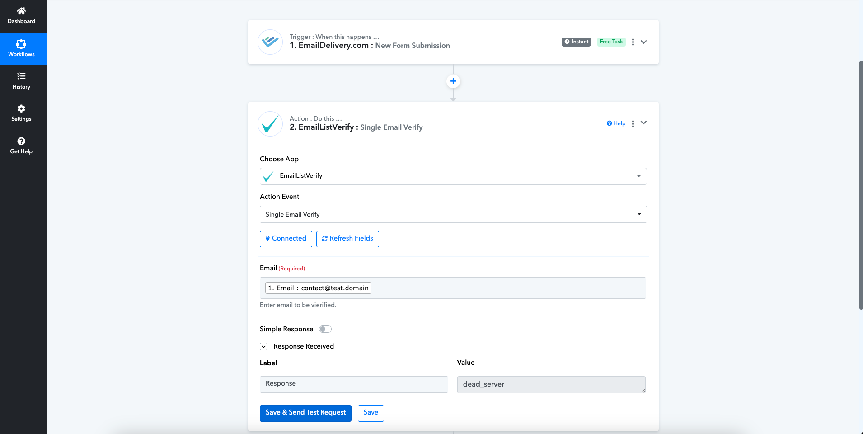
Task: Click the Refresh Fields button
Action: coord(347,239)
